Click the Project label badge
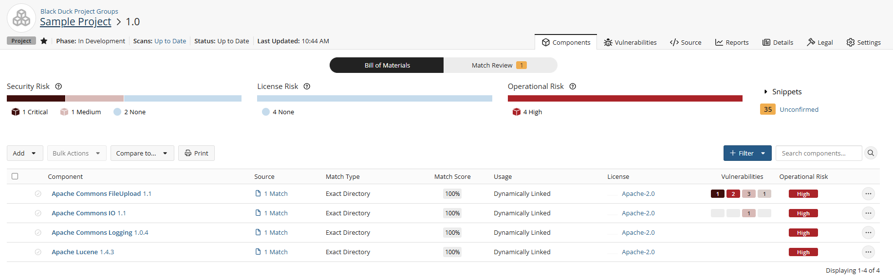Image resolution: width=893 pixels, height=278 pixels. pyautogui.click(x=21, y=41)
